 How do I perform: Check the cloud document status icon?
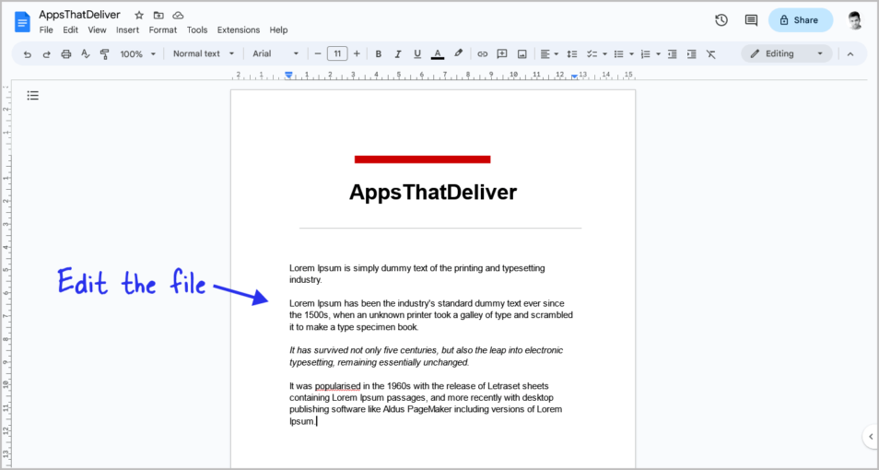point(178,15)
